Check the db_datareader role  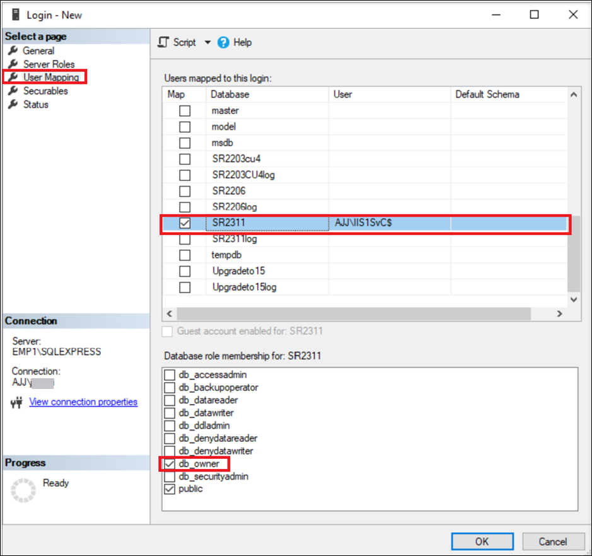(169, 400)
